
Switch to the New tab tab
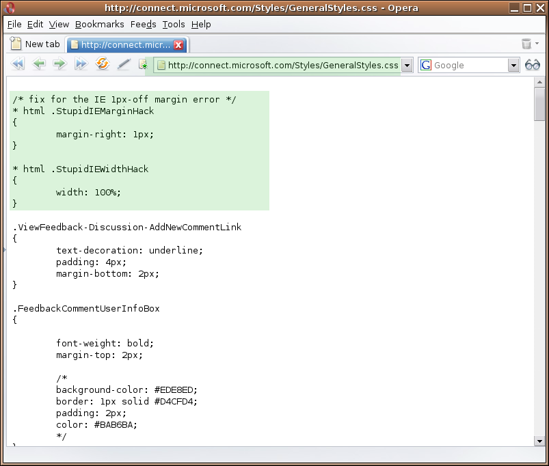pos(36,44)
